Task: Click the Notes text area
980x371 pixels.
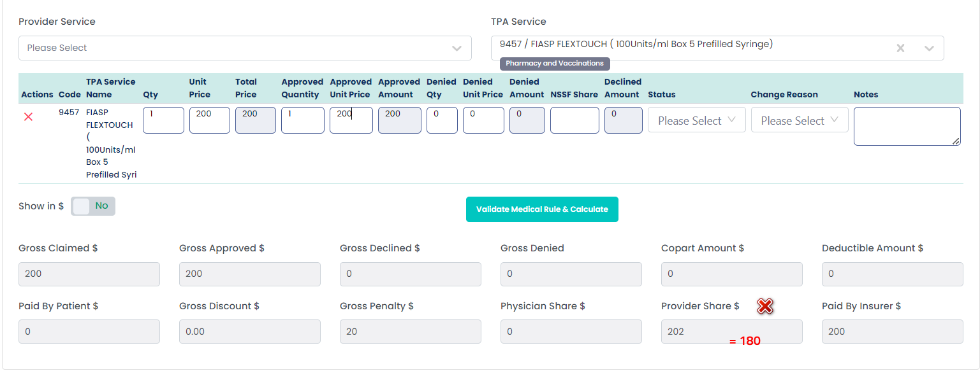Action: 907,126
